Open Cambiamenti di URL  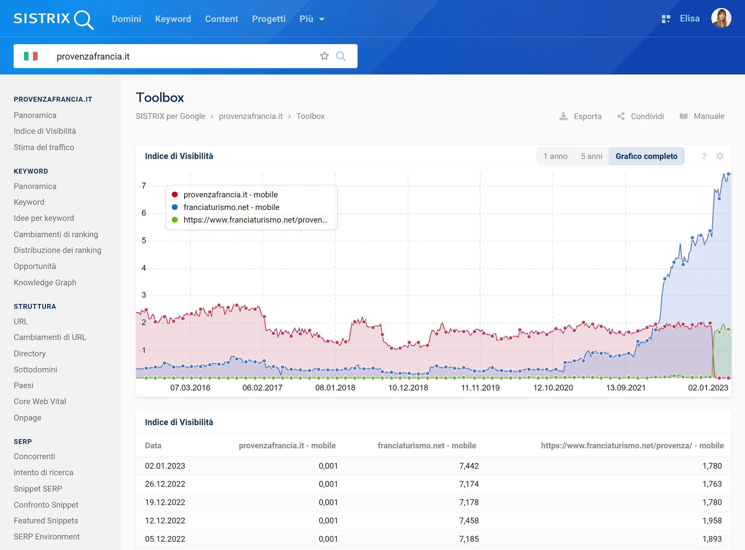pyautogui.click(x=50, y=337)
